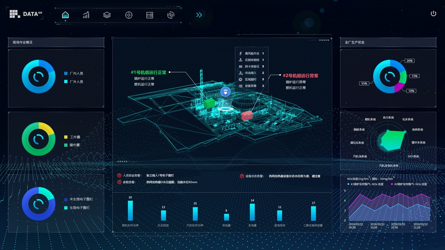Click the 二氧化碳排放量 bar

[313, 213]
